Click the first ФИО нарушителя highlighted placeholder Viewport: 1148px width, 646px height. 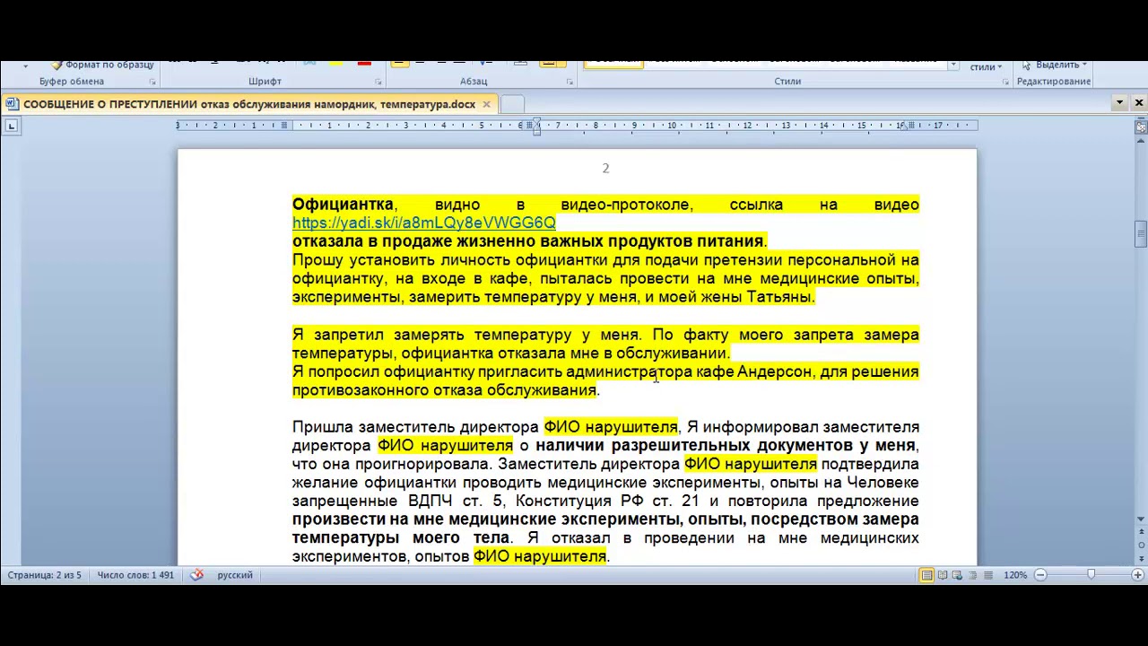click(x=611, y=427)
